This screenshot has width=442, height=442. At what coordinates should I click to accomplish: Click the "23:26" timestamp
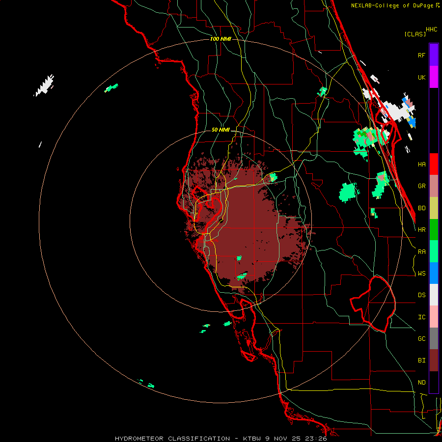tap(316, 439)
